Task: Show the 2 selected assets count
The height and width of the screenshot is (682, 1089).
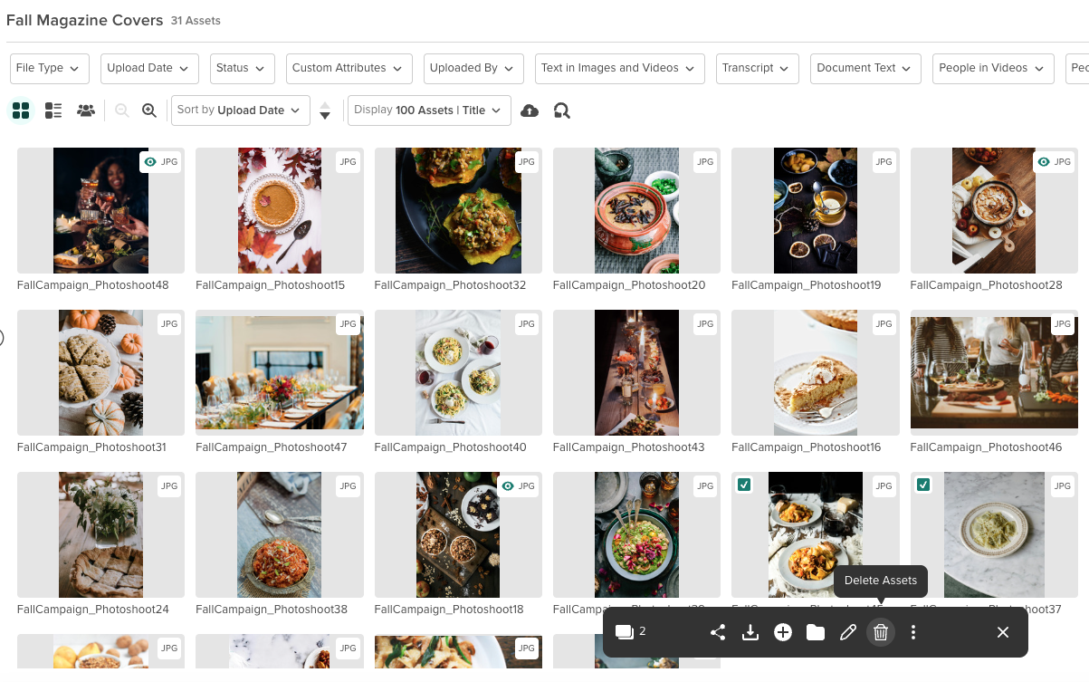Action: point(631,631)
